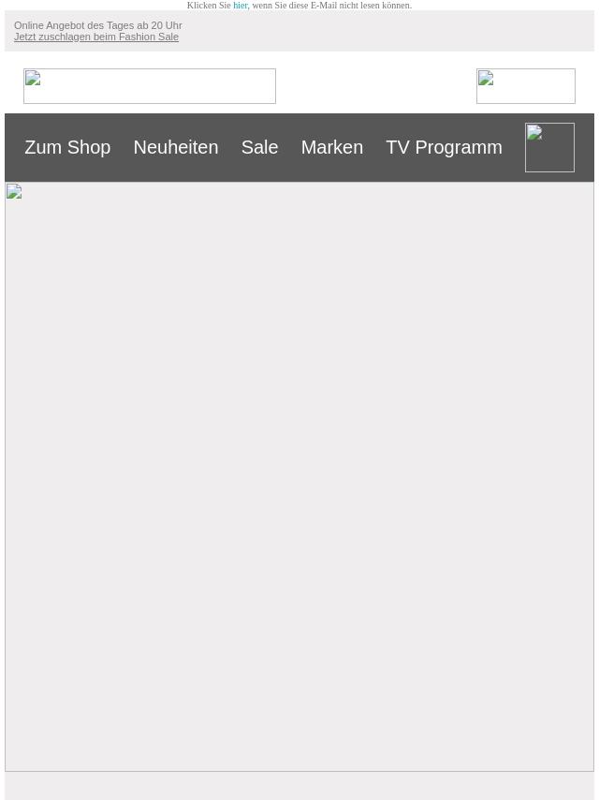Click 'Klicken Sie' text before hier link
Screen dimensions: 599x800
(x=209, y=6)
